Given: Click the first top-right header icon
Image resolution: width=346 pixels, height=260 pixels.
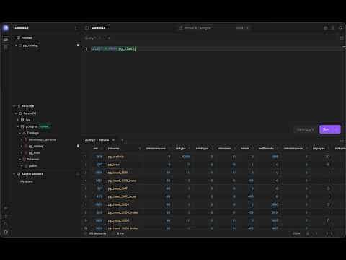Looking at the screenshot, I should [326, 28].
